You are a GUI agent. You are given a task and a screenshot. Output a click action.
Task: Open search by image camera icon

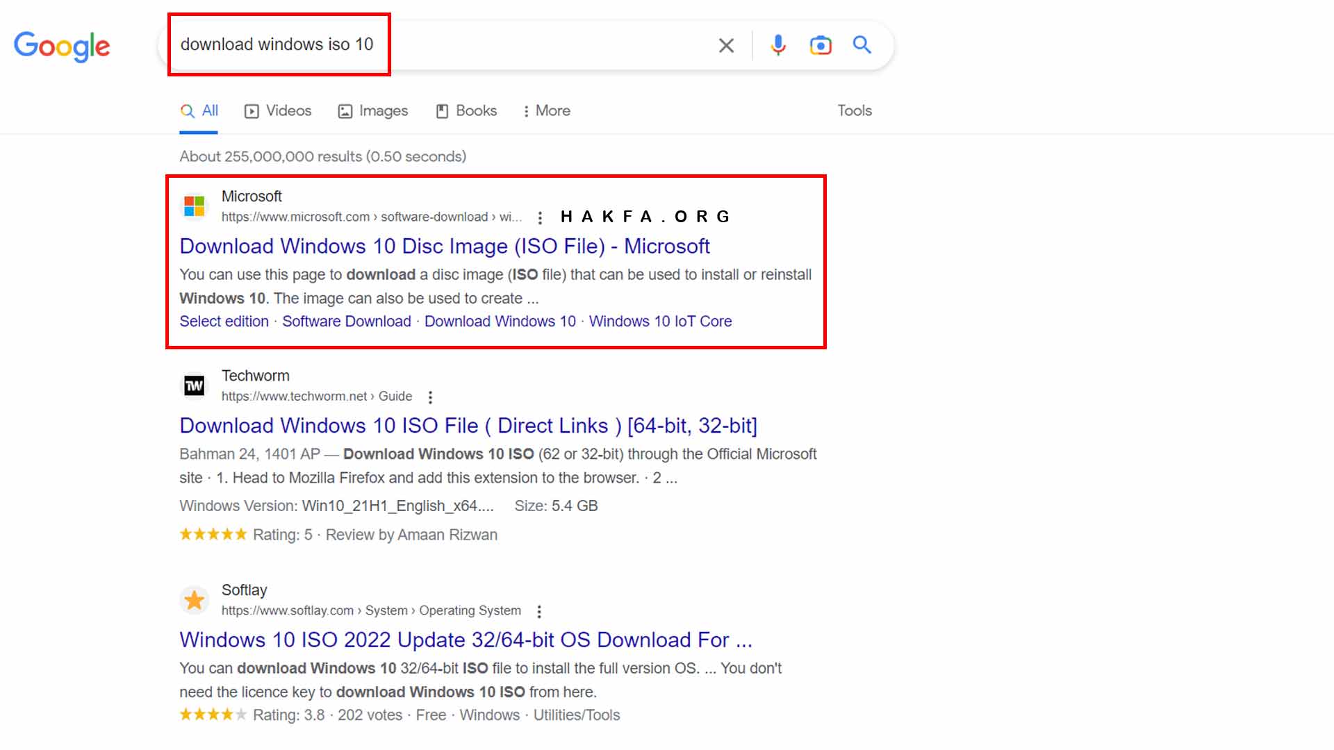pyautogui.click(x=821, y=45)
